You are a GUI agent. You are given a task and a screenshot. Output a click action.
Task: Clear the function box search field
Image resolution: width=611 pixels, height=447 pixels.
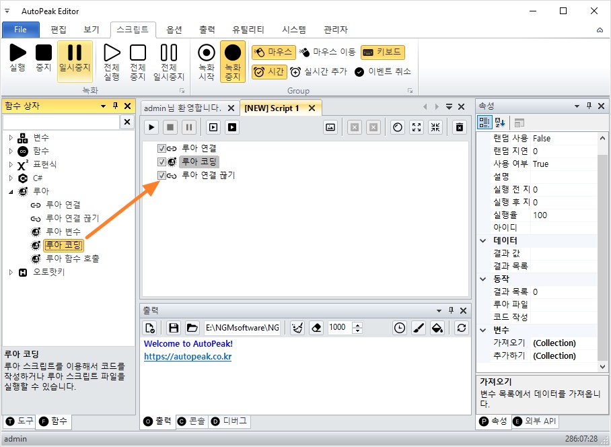click(127, 122)
